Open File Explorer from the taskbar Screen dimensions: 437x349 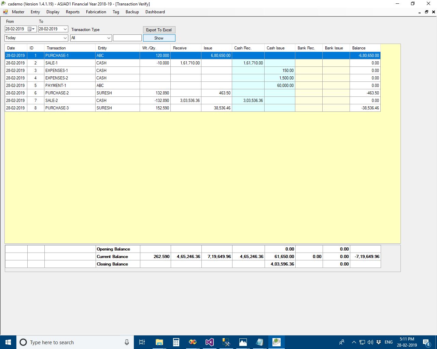tap(159, 342)
